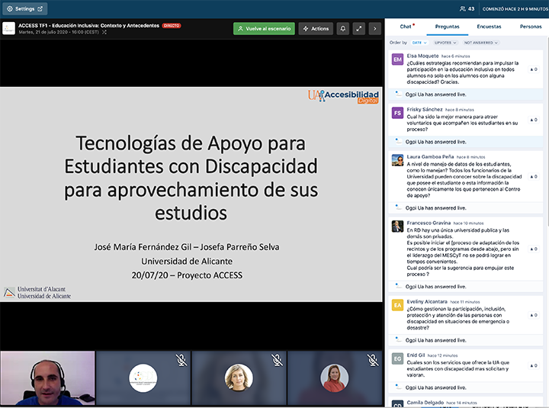The width and height of the screenshot is (549, 408).
Task: Switch to the Personas tab
Action: [x=531, y=27]
